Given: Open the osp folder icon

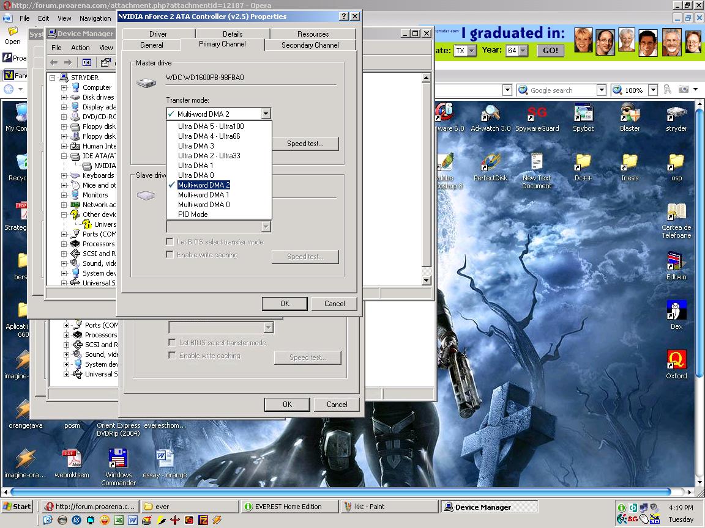Looking at the screenshot, I should (x=676, y=167).
